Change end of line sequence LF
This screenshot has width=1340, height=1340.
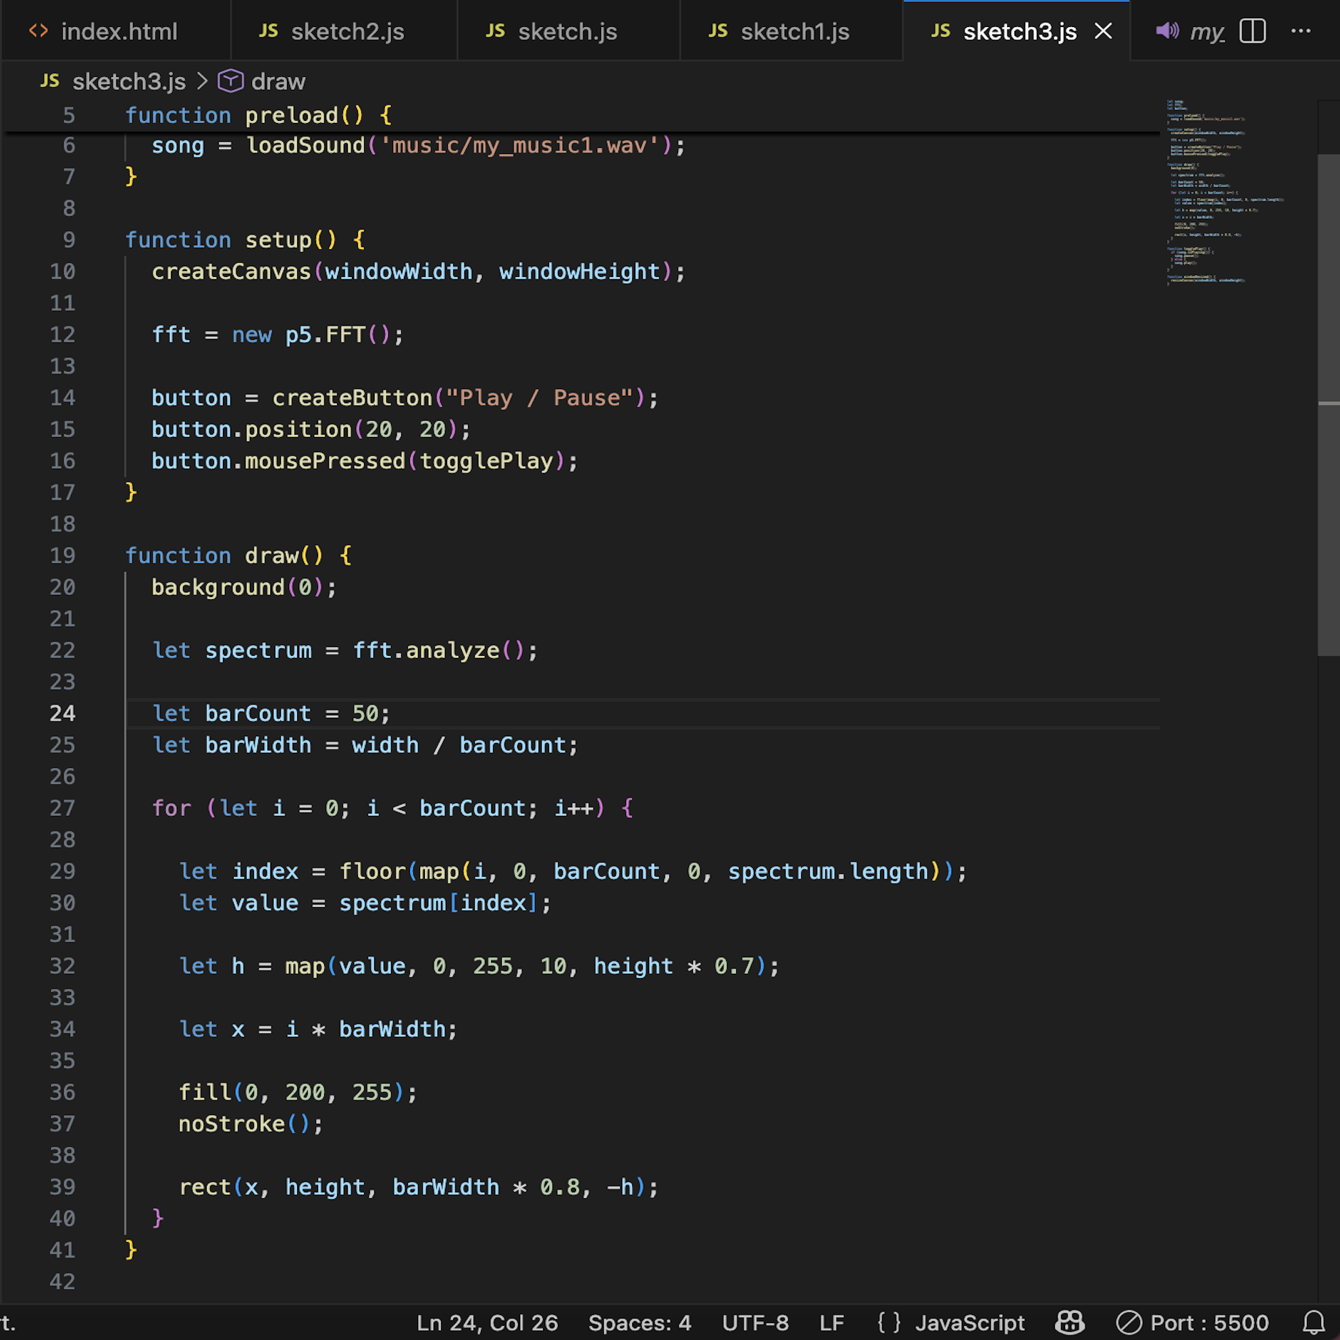pyautogui.click(x=831, y=1322)
